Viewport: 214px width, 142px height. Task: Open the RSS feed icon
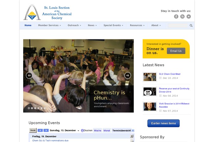click(x=182, y=17)
